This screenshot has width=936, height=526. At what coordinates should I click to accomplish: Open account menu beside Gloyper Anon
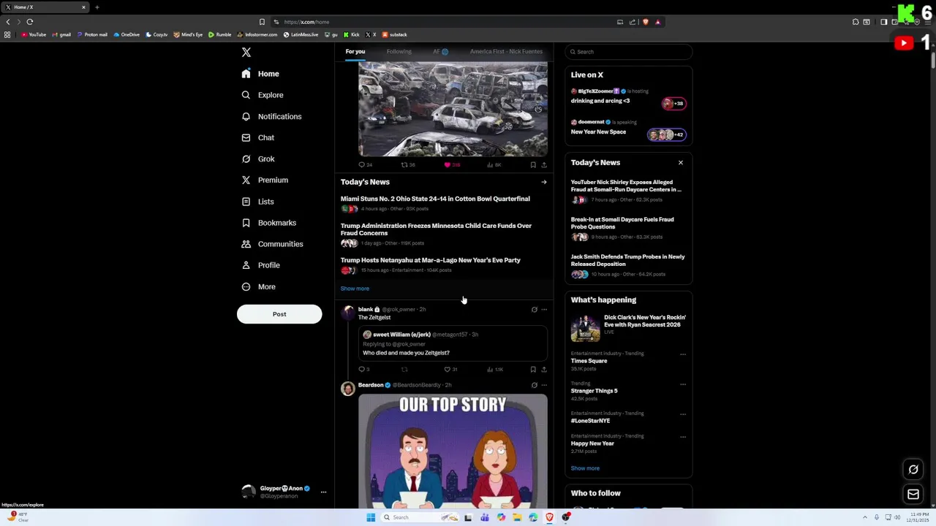(x=323, y=492)
